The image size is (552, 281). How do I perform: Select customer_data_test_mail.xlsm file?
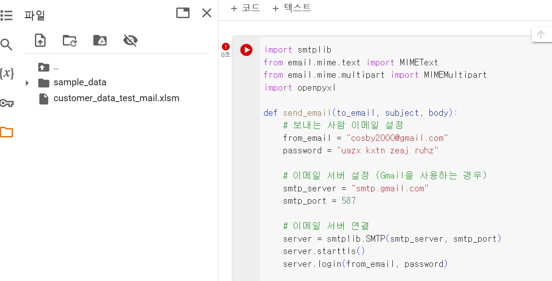coord(116,98)
